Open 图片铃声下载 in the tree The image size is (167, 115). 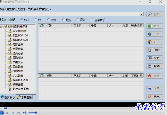click(20, 89)
